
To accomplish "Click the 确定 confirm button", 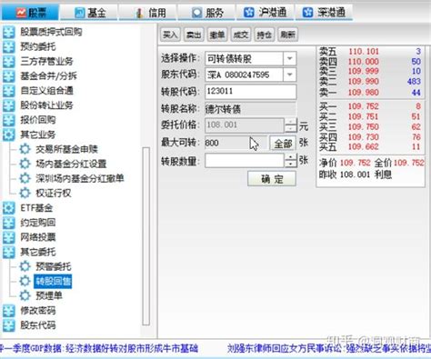I will [x=272, y=179].
